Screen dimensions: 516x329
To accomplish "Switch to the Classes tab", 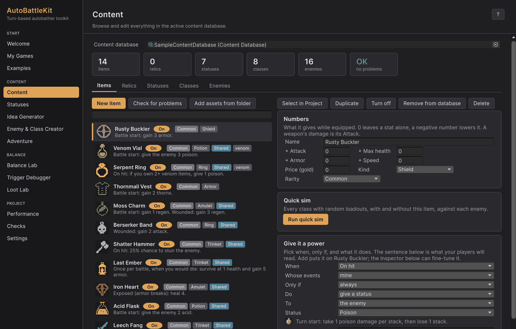I will pos(189,86).
